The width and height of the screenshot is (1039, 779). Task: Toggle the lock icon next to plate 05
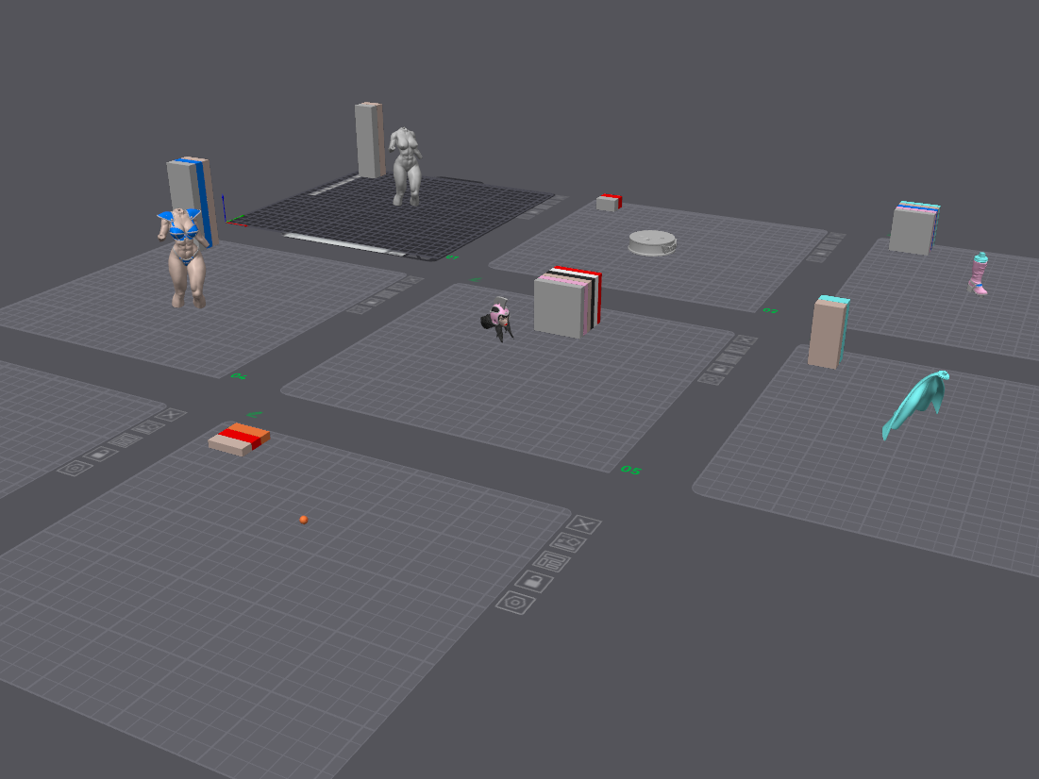[720, 369]
